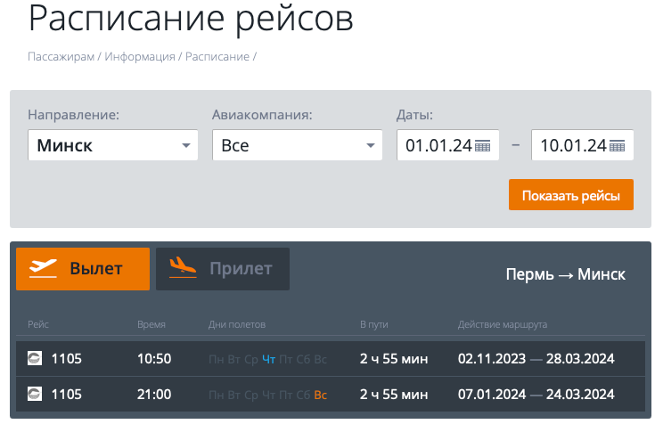The height and width of the screenshot is (424, 655).
Task: Click the Расписание рейсов page heading
Action: [x=191, y=19]
